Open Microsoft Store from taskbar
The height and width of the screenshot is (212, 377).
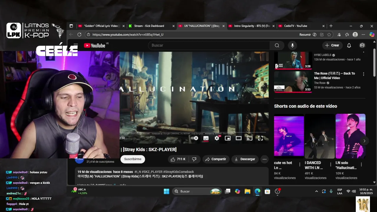[x=267, y=191]
